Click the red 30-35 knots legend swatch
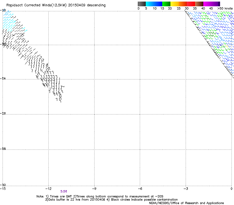This screenshot has width=234, height=205. tap(191, 4)
